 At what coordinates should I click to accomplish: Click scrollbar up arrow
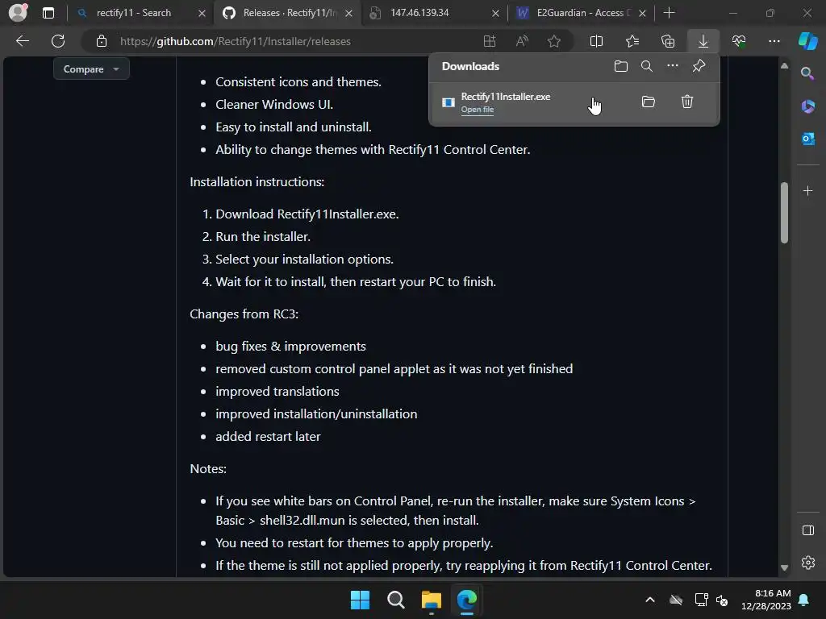pos(784,66)
